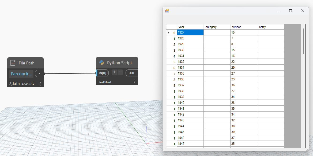Select winner cell 26 in row 1940
The image size is (313, 156).
pyautogui.click(x=244, y=102)
